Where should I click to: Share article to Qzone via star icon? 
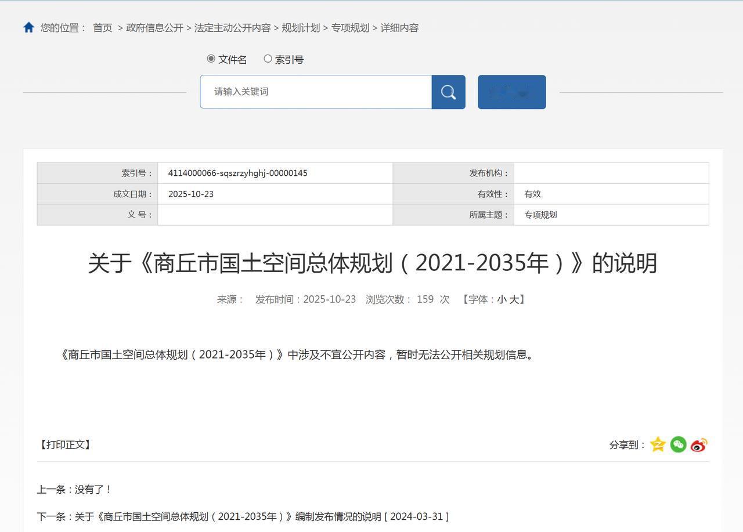click(x=657, y=444)
